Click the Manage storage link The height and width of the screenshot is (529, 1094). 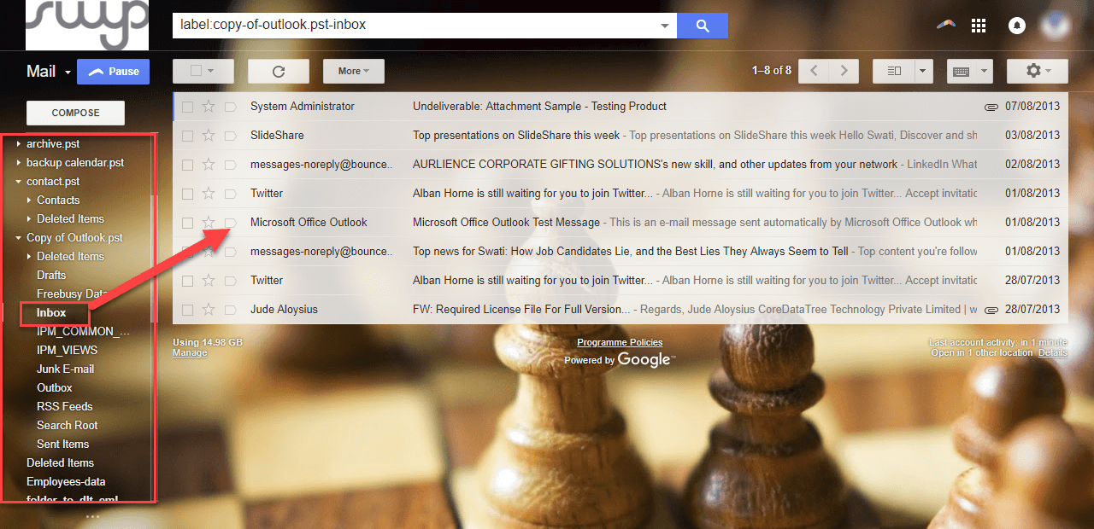tap(190, 352)
